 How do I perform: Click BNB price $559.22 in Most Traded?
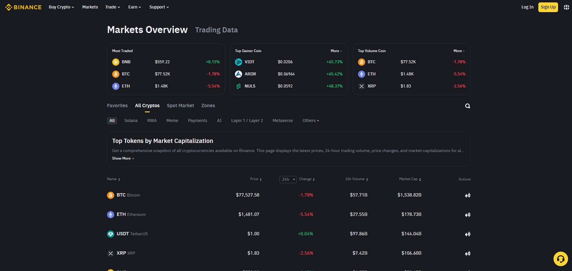click(x=162, y=62)
